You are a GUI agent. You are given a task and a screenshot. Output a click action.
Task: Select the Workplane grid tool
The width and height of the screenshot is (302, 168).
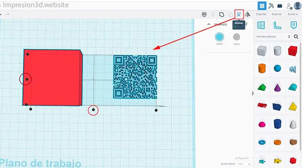(261, 25)
